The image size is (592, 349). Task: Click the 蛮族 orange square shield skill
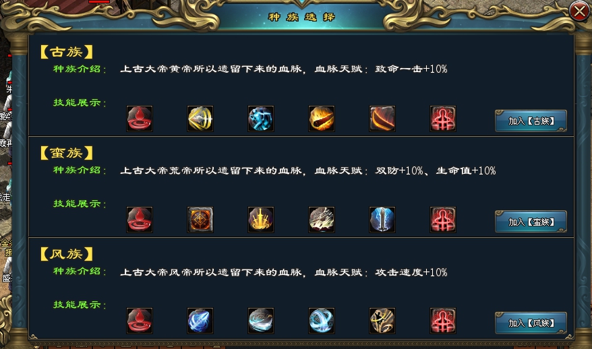[x=200, y=220]
